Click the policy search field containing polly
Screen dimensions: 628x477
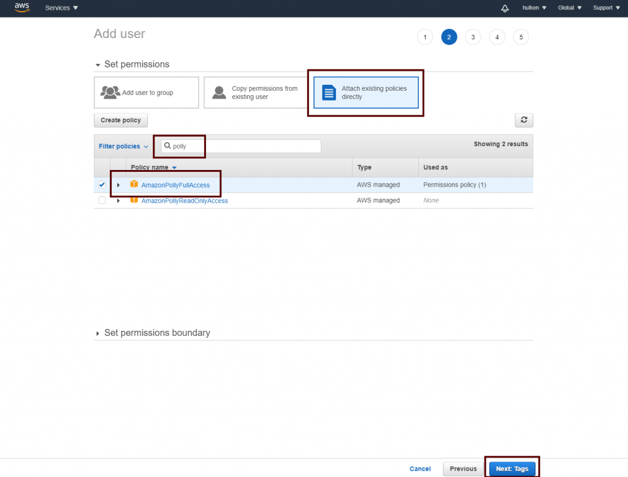point(245,147)
